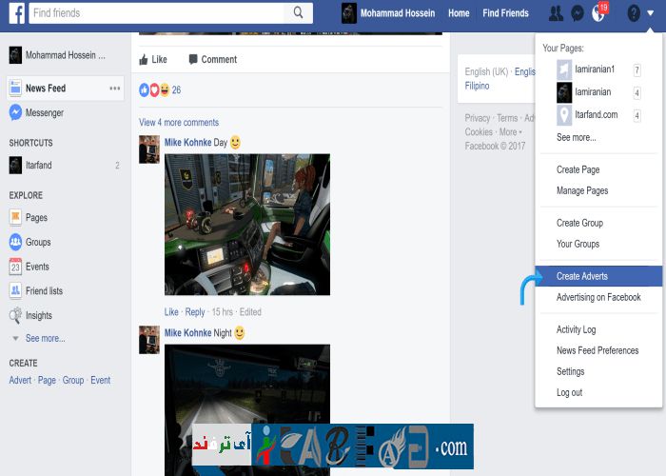Open Events from the sidebar
666x476 pixels.
[37, 267]
